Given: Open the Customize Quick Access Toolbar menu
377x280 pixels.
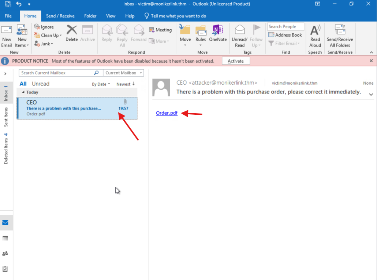Looking at the screenshot, I should [29, 4].
